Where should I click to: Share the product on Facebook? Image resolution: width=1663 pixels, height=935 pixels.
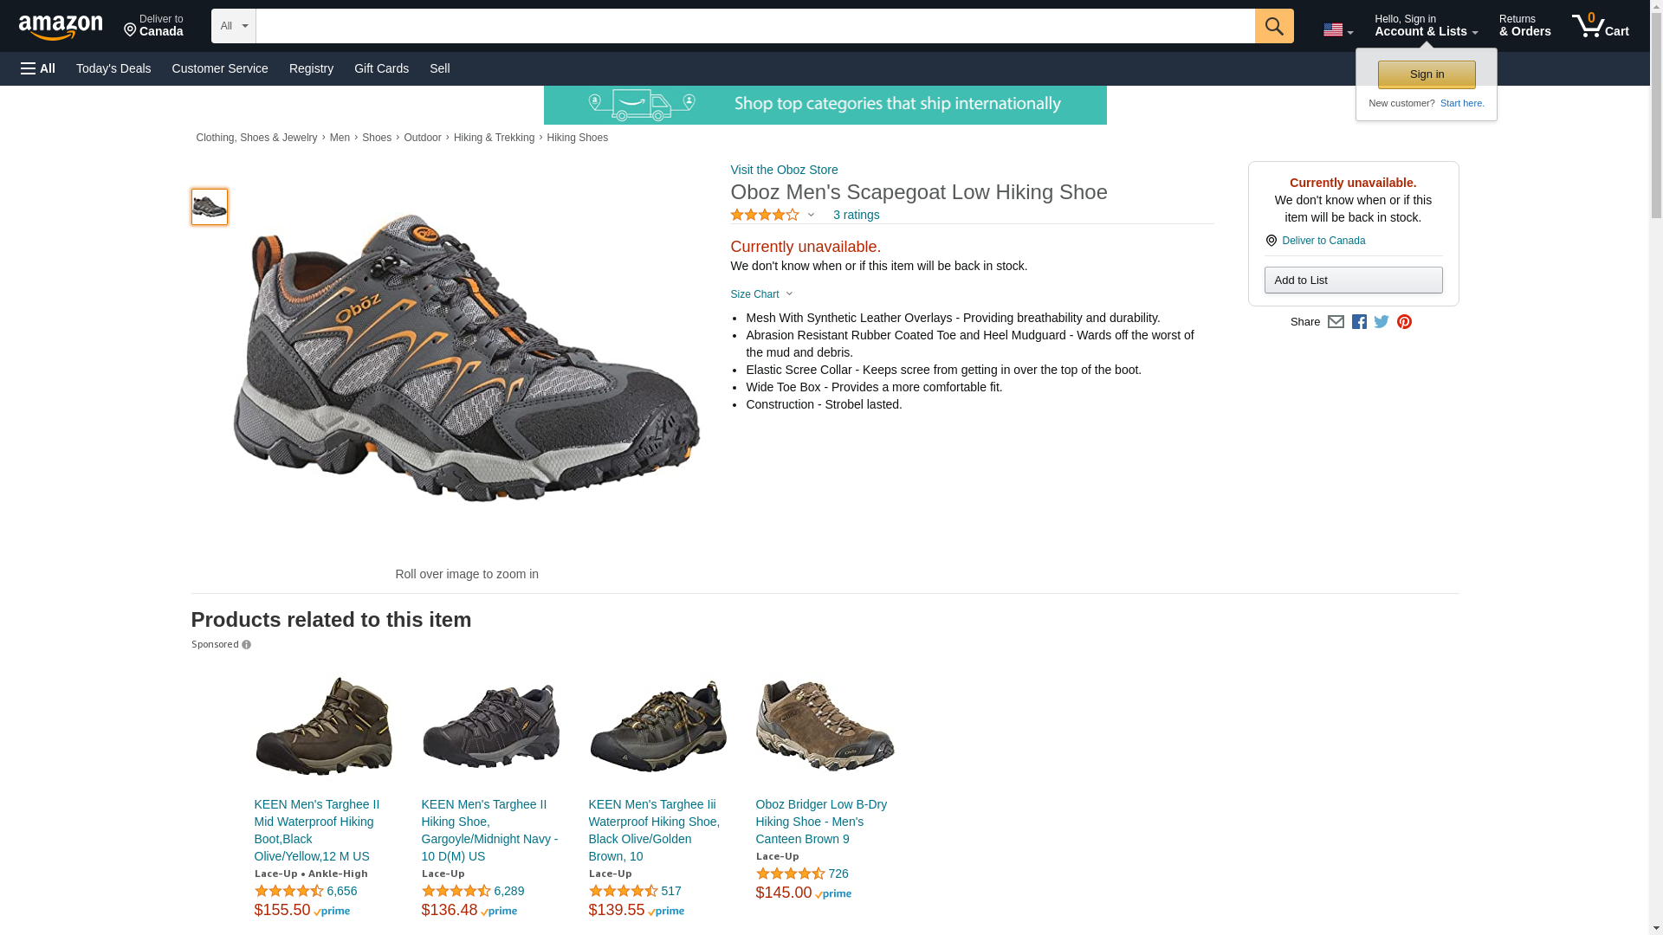1359,322
